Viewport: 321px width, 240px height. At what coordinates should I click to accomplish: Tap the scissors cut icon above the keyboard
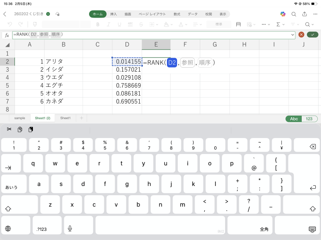(9, 129)
